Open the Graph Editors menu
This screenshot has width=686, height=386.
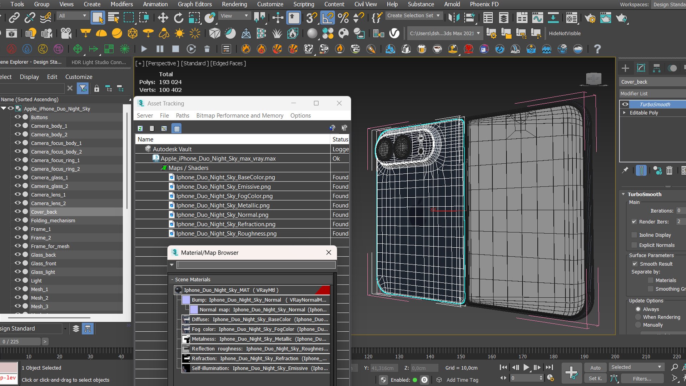pos(195,4)
